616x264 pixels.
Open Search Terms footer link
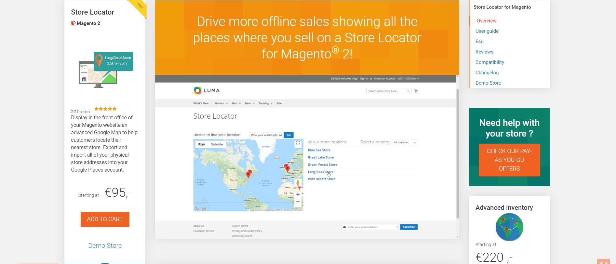point(240,226)
